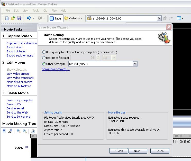
Task: Click the Zoom Timeline Out icon
Action: tap(25, 131)
